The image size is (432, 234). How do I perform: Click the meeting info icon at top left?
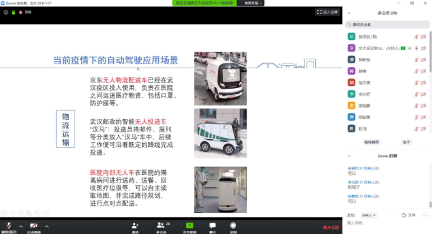(x=5, y=12)
